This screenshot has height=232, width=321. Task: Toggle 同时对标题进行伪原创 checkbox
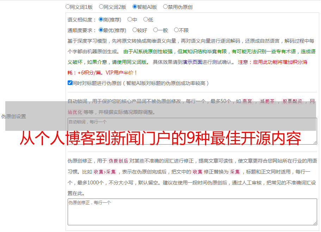pyautogui.click(x=70, y=83)
